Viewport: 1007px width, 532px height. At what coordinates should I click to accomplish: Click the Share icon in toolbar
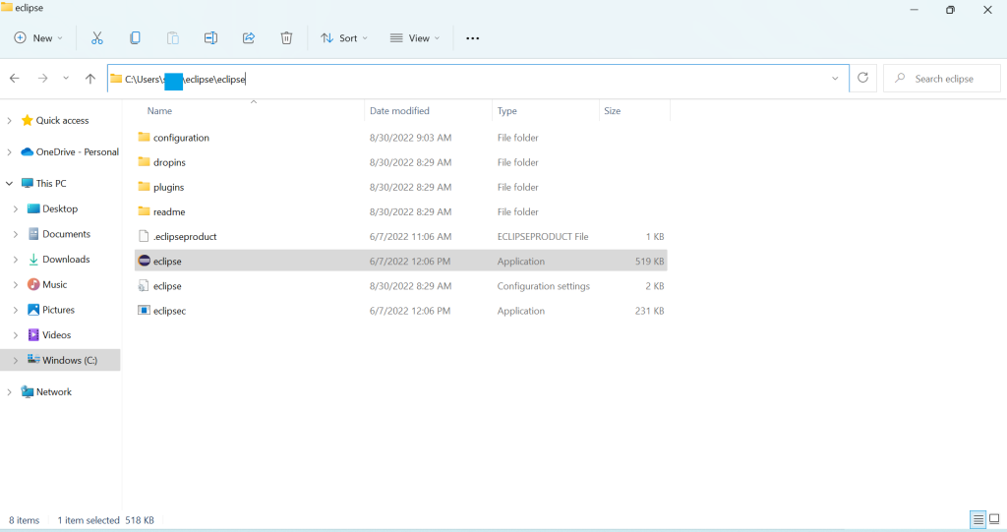coord(249,38)
